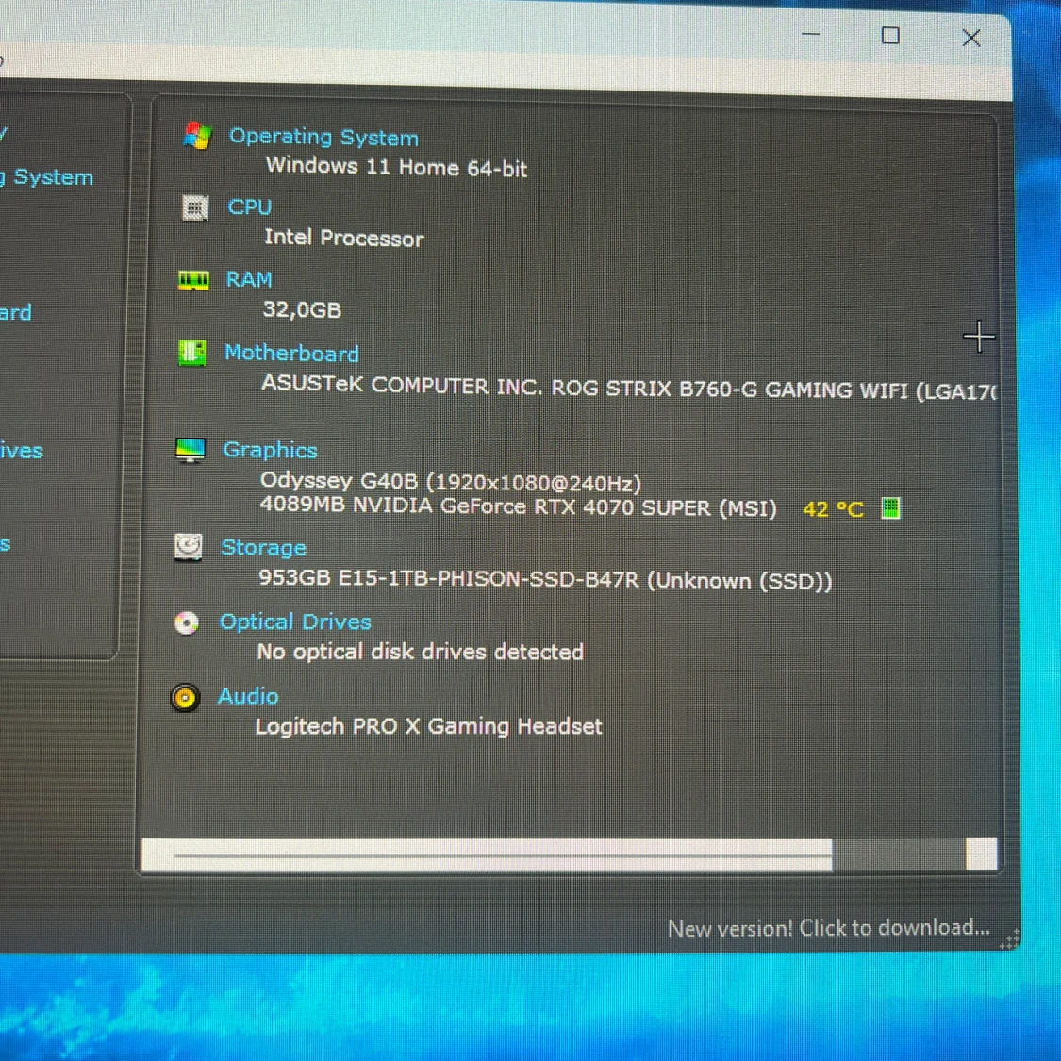Viewport: 1061px width, 1061px height.
Task: Select '32,0GB' RAM value
Action: pos(302,309)
